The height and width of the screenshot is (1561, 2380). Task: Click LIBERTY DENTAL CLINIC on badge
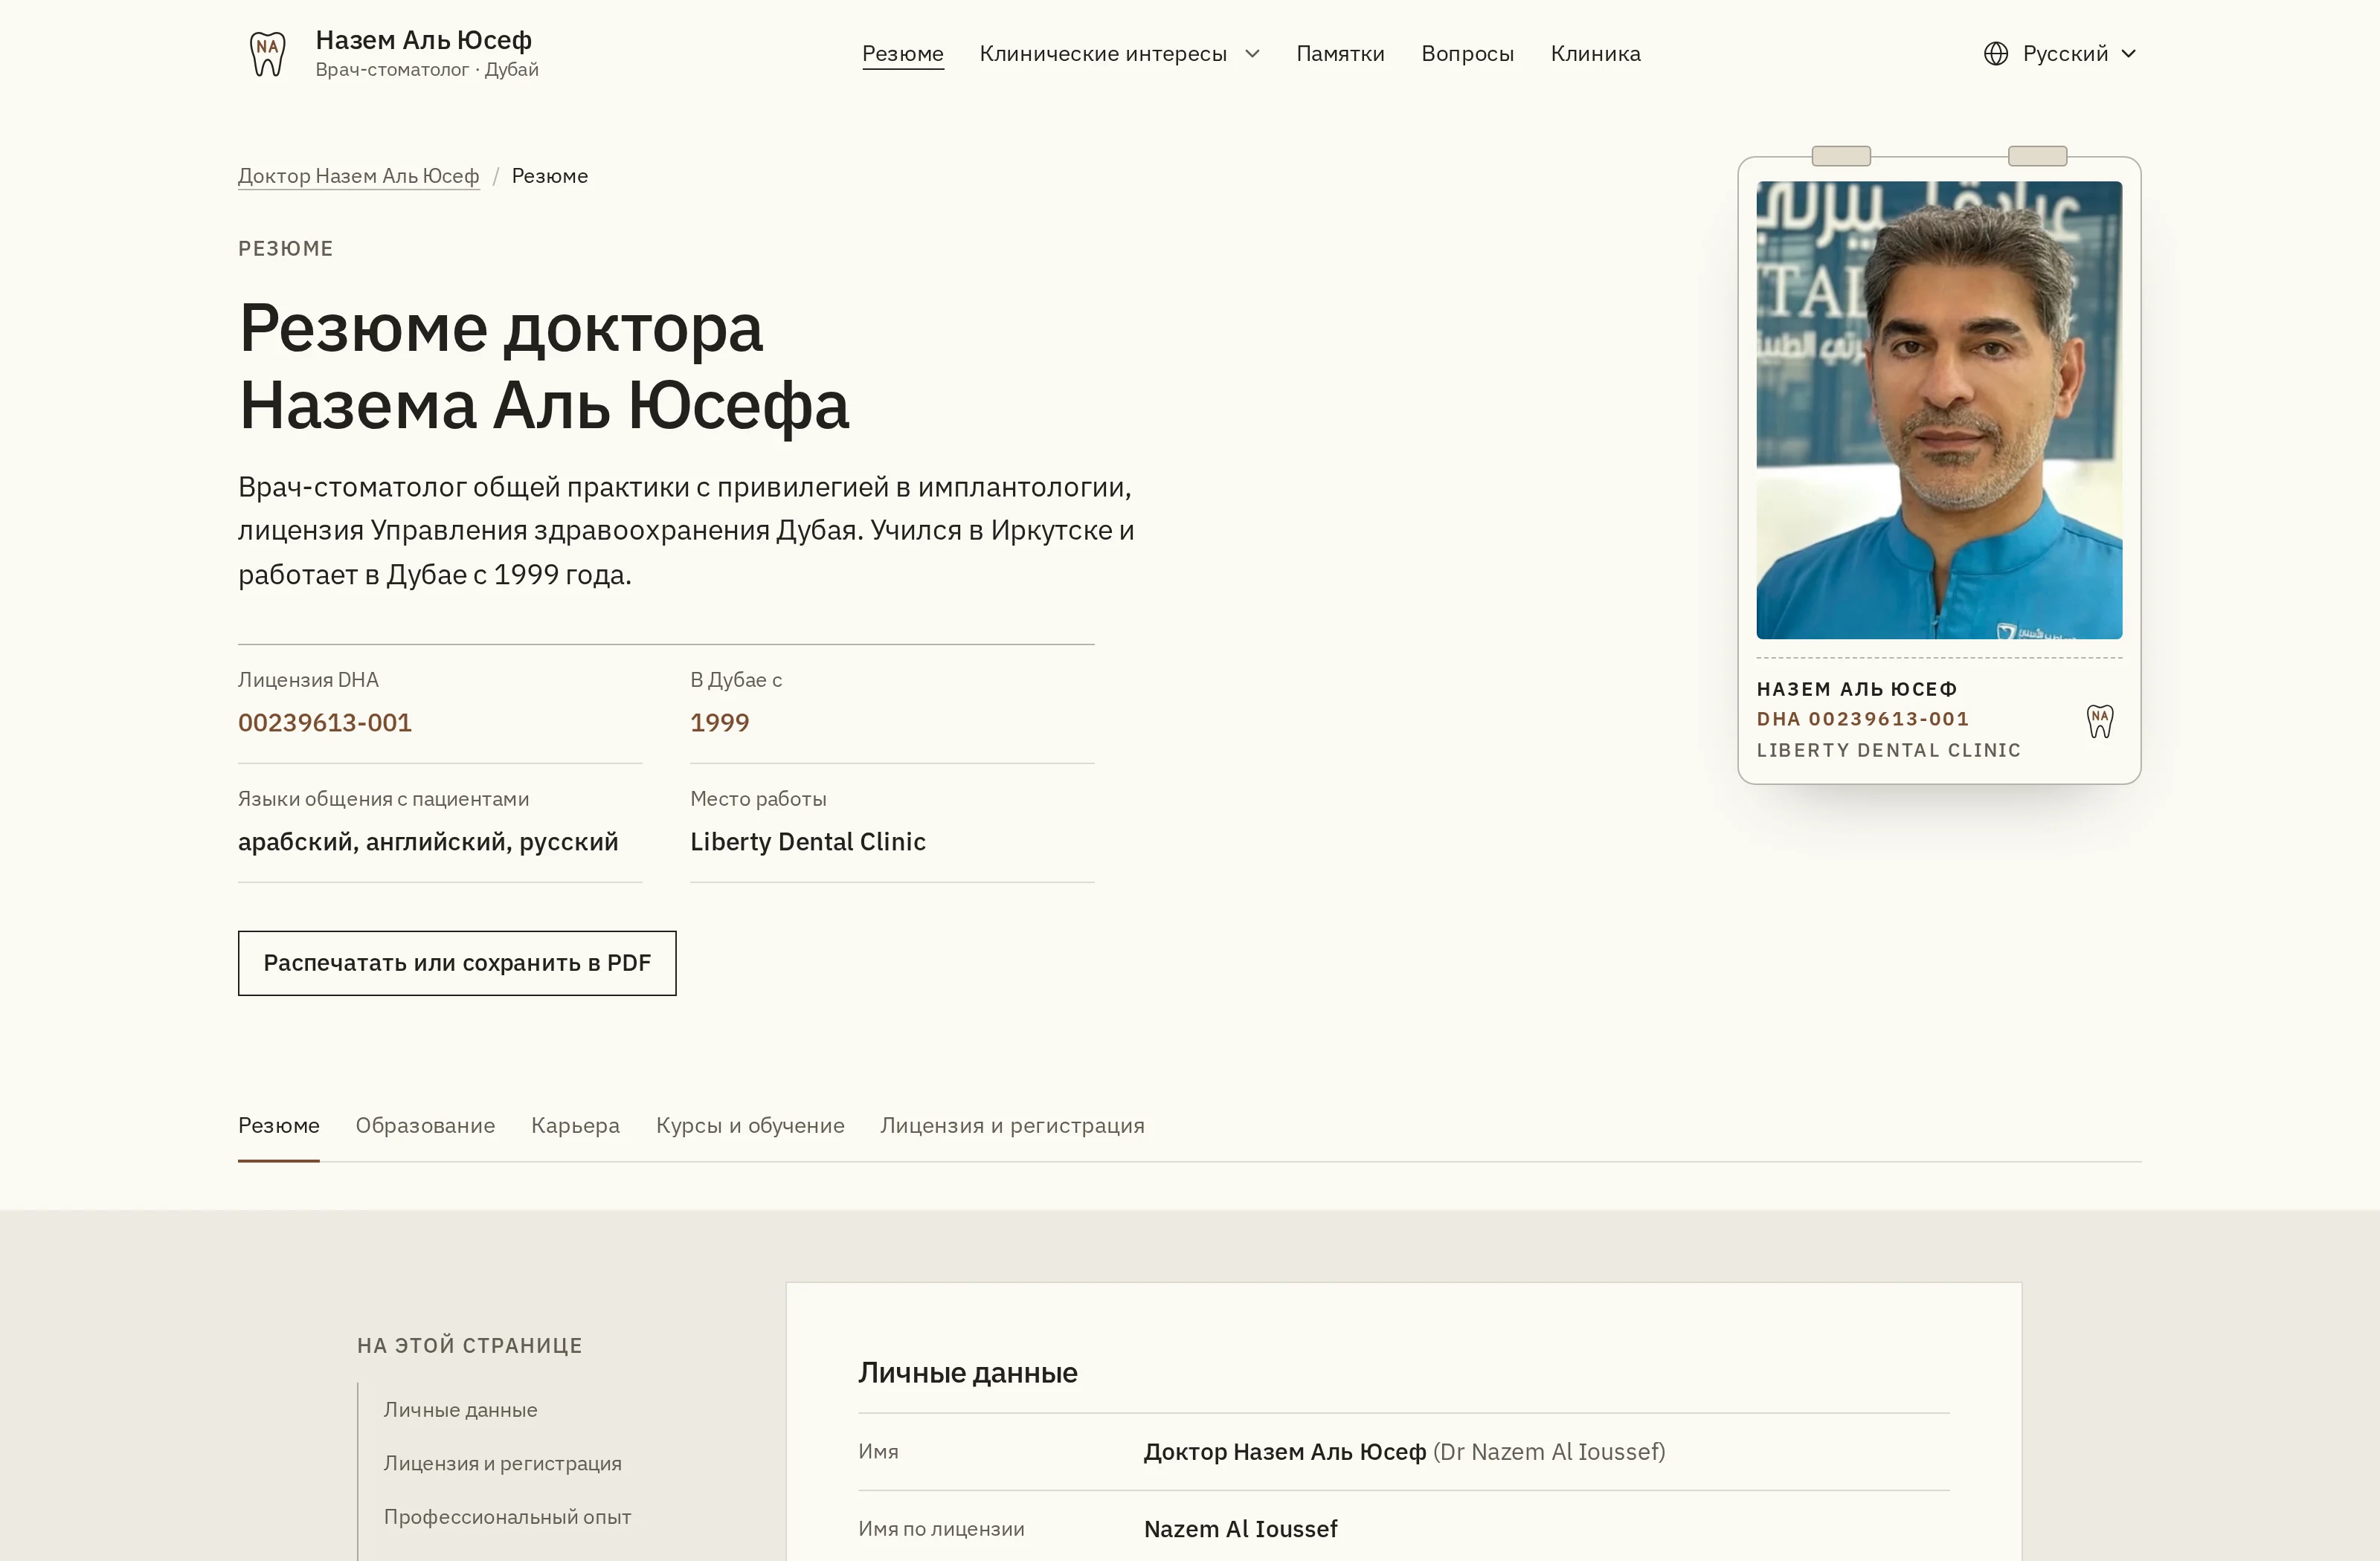pos(1888,749)
